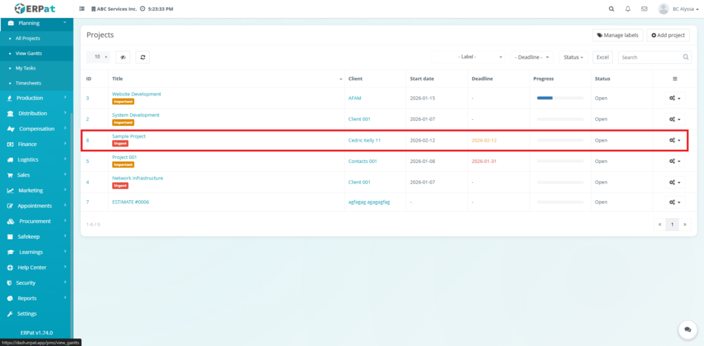Open the Label filter dropdown

click(471, 57)
